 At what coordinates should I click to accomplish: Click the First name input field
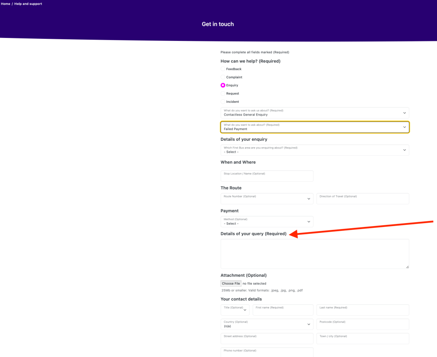tap(282, 311)
